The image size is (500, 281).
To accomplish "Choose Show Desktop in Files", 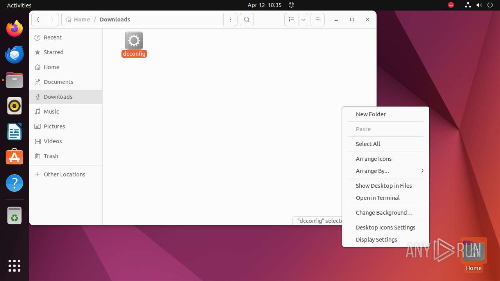I will coord(386,186).
